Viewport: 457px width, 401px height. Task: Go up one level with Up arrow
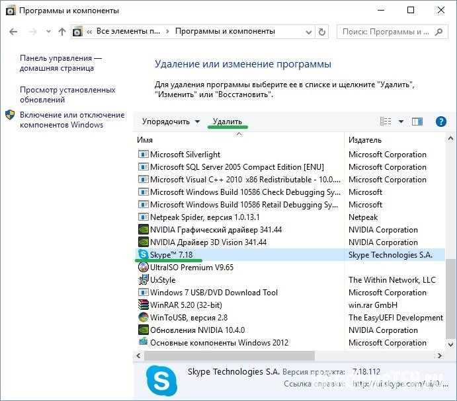(62, 32)
